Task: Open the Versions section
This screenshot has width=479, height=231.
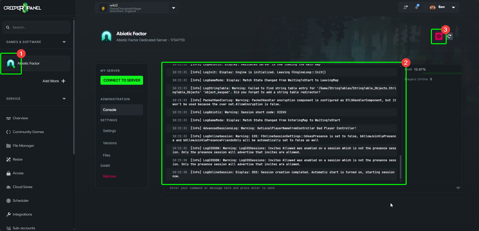Action: (110, 143)
